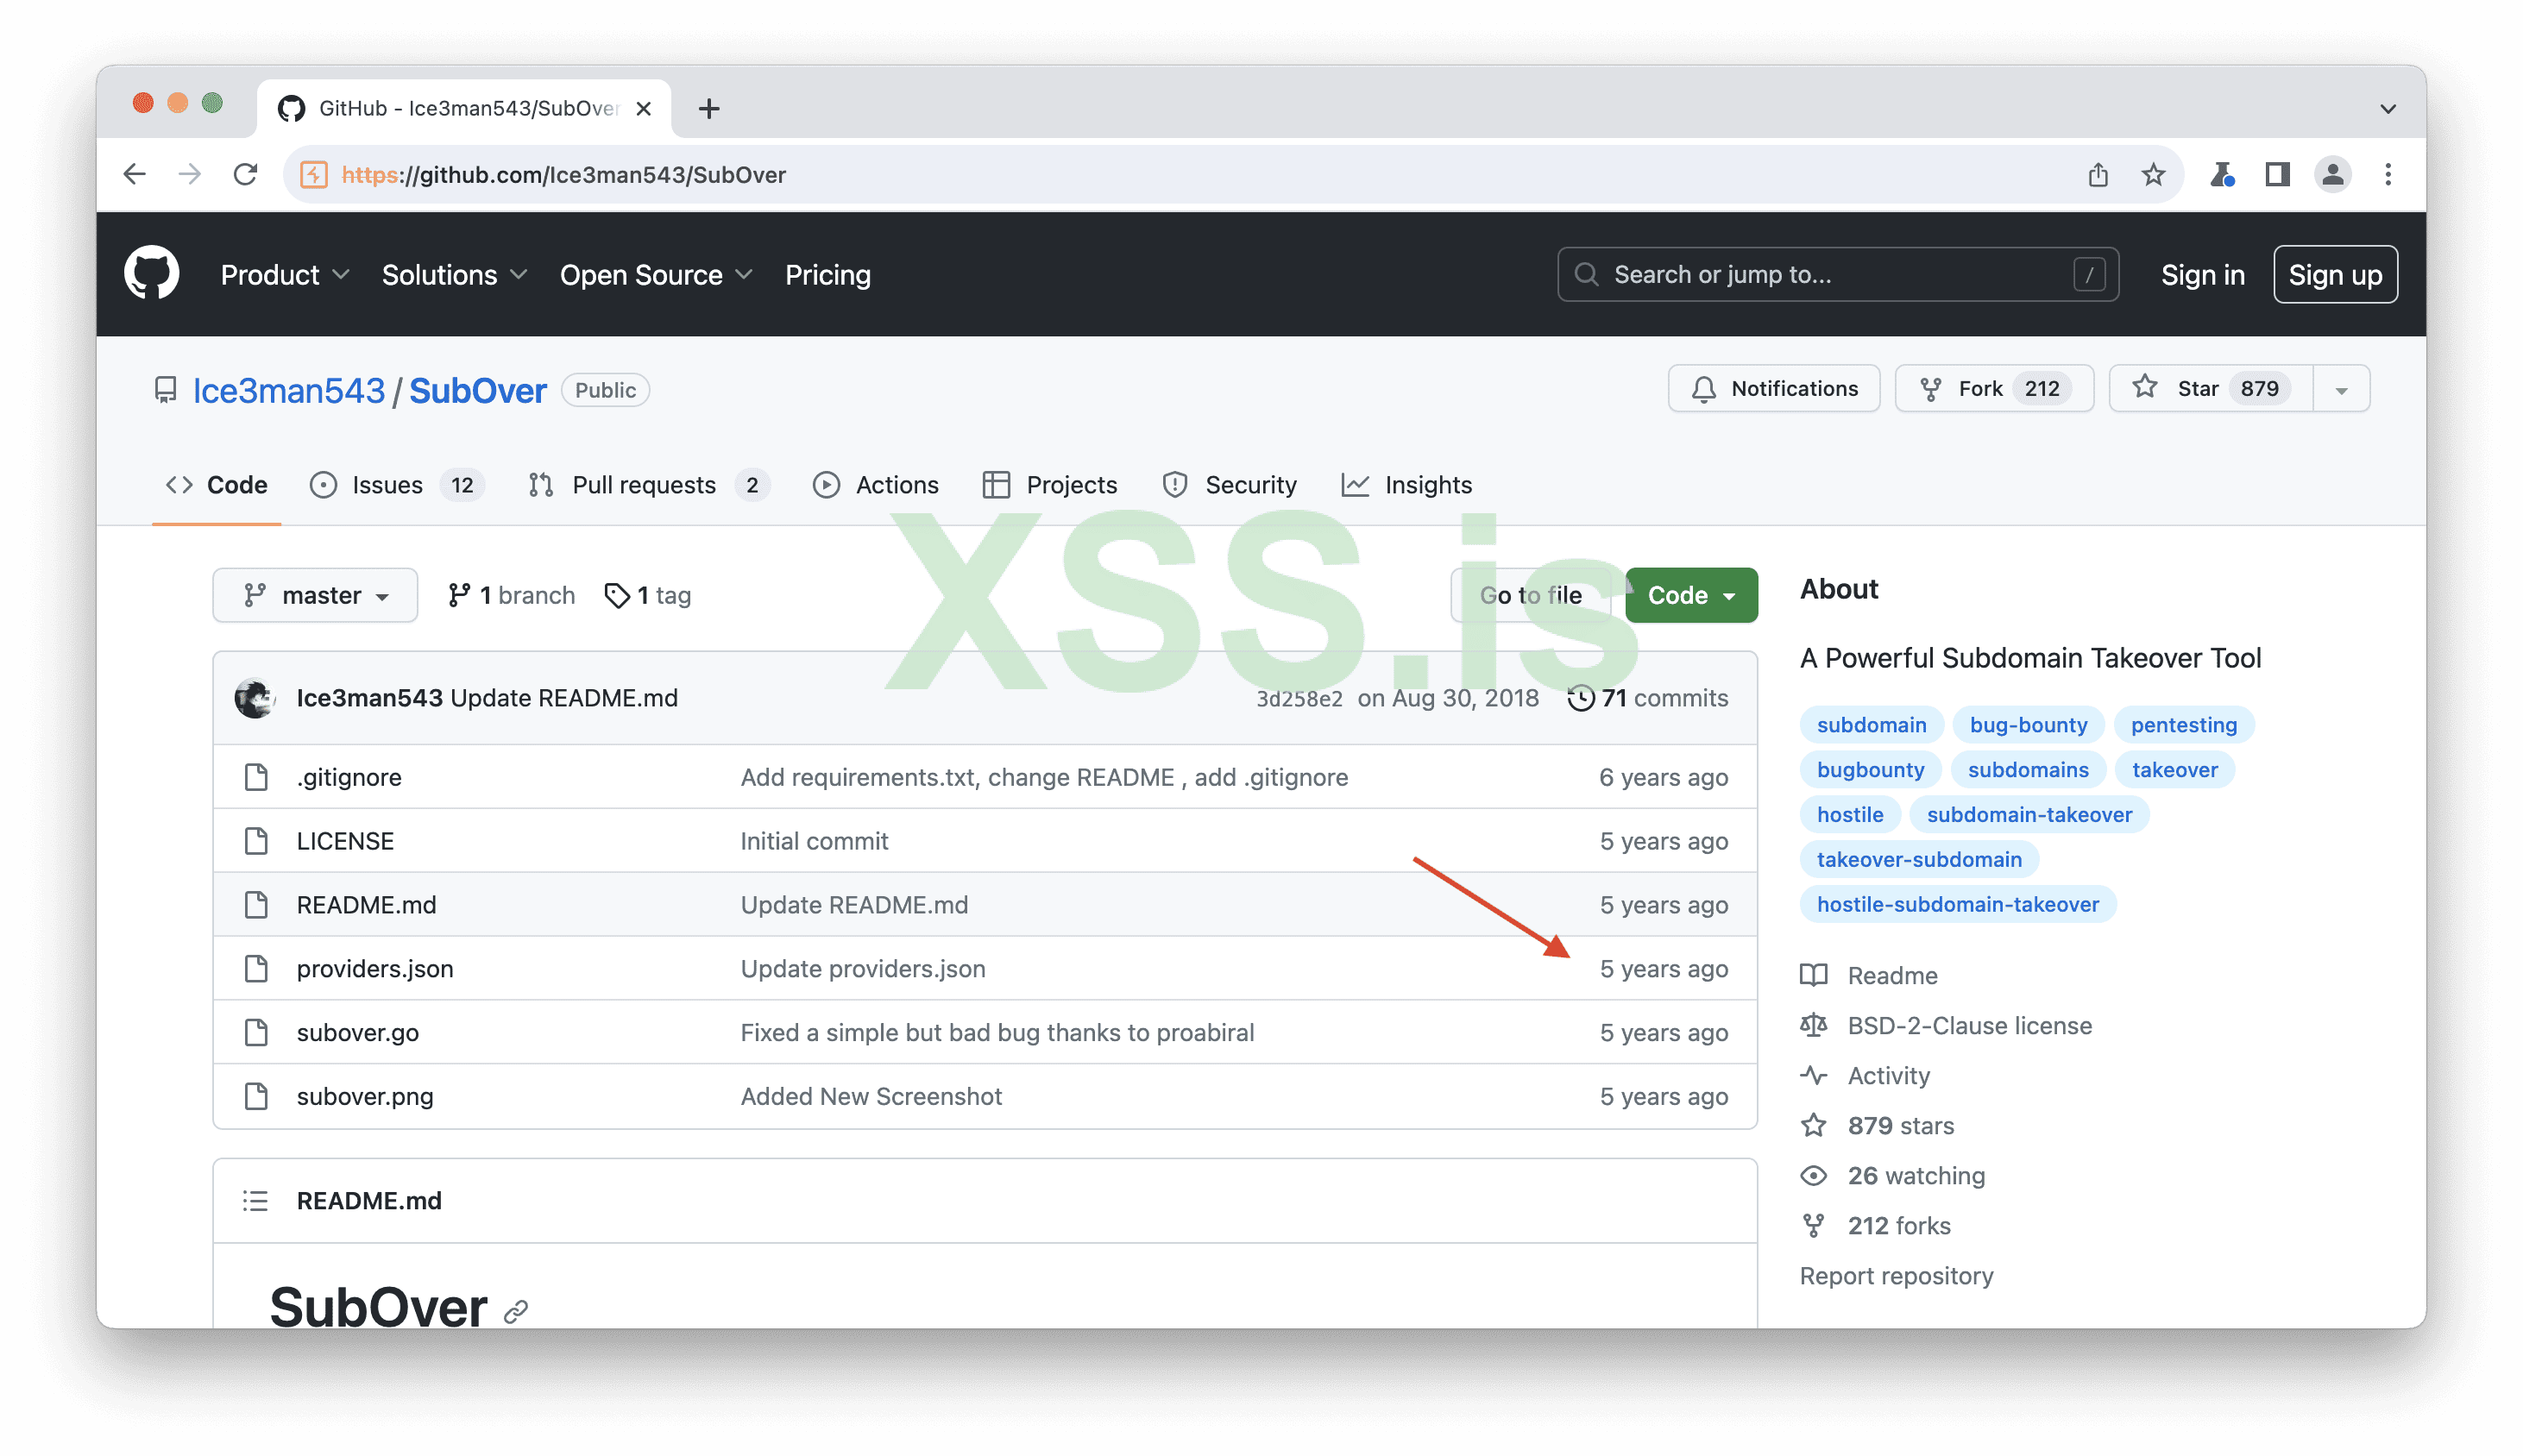
Task: Open commit history clock icon
Action: pos(1581,698)
